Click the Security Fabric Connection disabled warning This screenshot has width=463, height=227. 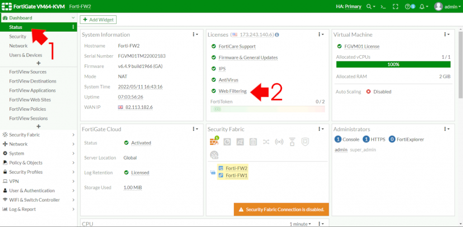point(281,209)
